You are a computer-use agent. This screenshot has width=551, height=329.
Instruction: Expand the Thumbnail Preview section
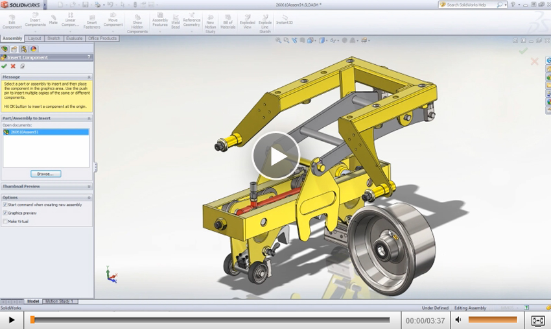[x=89, y=186]
